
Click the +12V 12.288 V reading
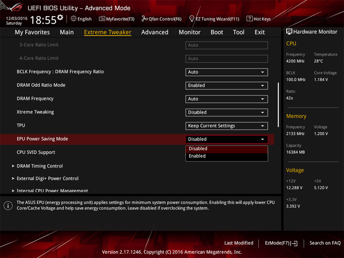point(294,188)
